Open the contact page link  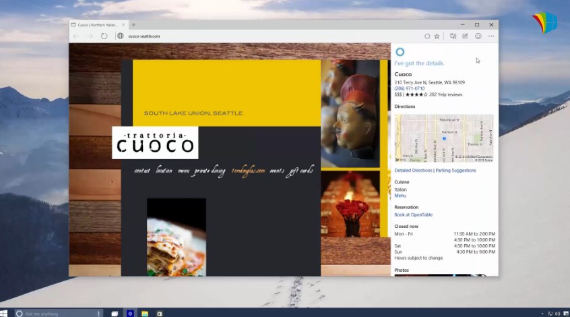click(141, 171)
